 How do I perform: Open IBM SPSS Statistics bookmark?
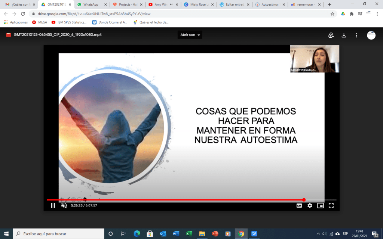click(69, 22)
